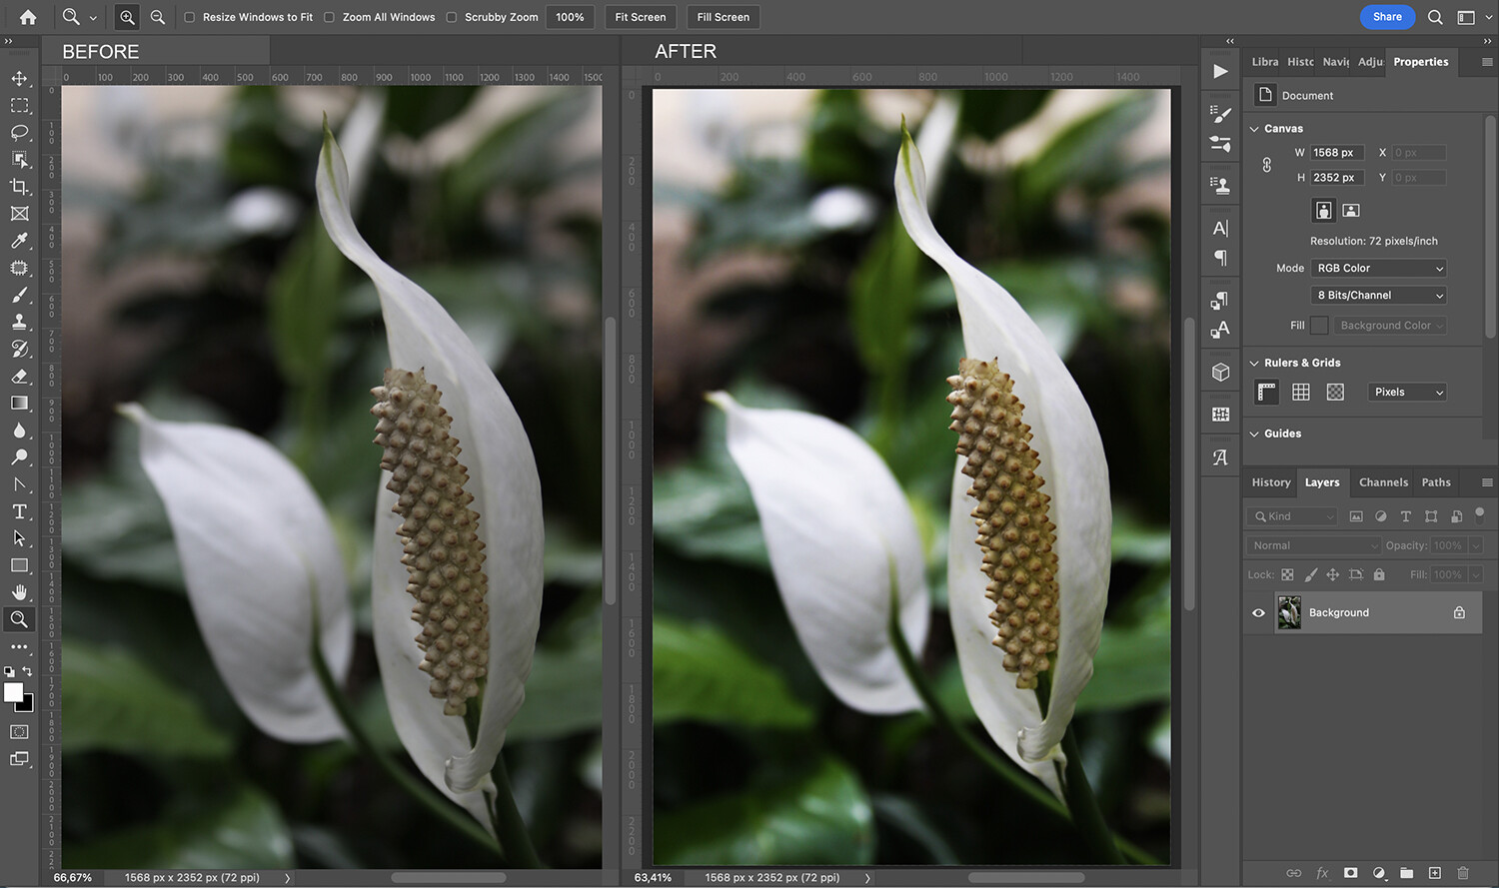Enable Scrubby Zoom
This screenshot has height=888, width=1499.
coord(455,17)
